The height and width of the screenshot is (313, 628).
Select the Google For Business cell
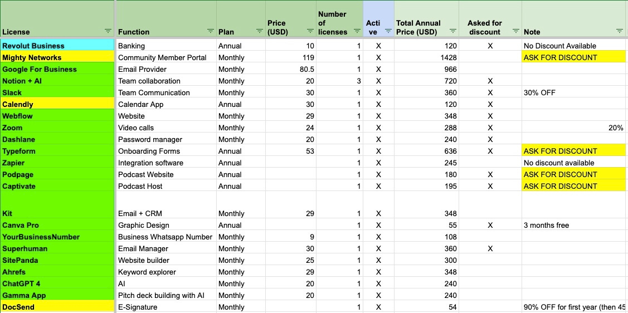click(57, 69)
